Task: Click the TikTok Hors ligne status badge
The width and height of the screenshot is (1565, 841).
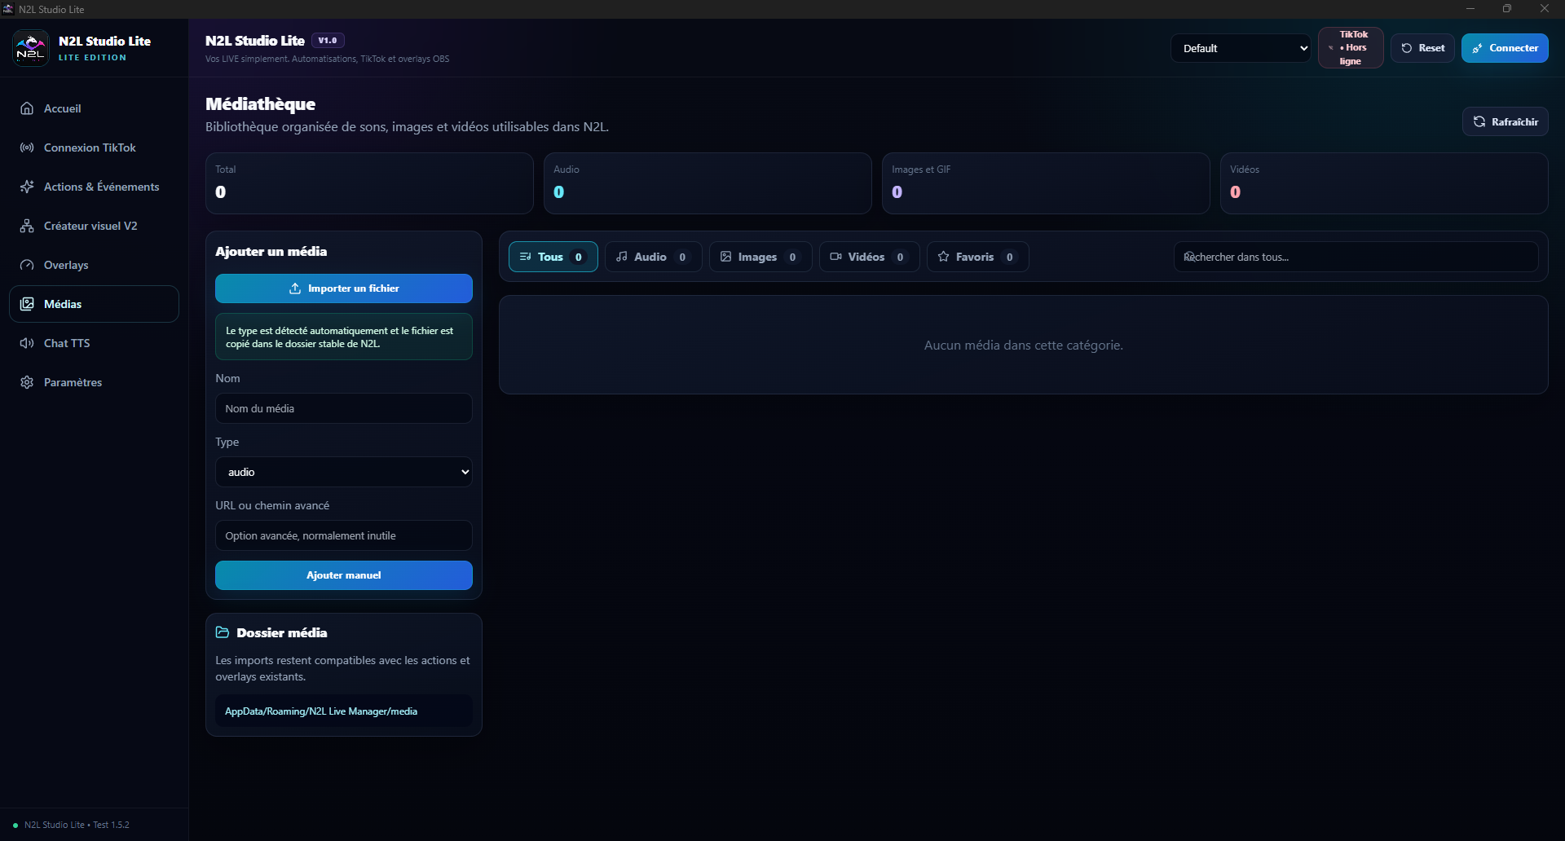Action: coord(1351,48)
